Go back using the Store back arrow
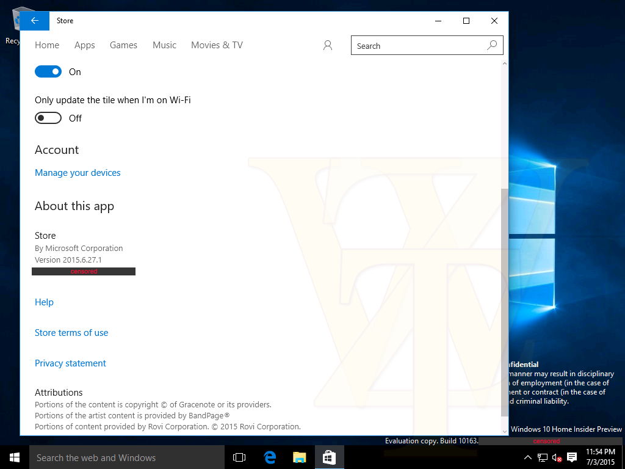The image size is (625, 469). 35,21
